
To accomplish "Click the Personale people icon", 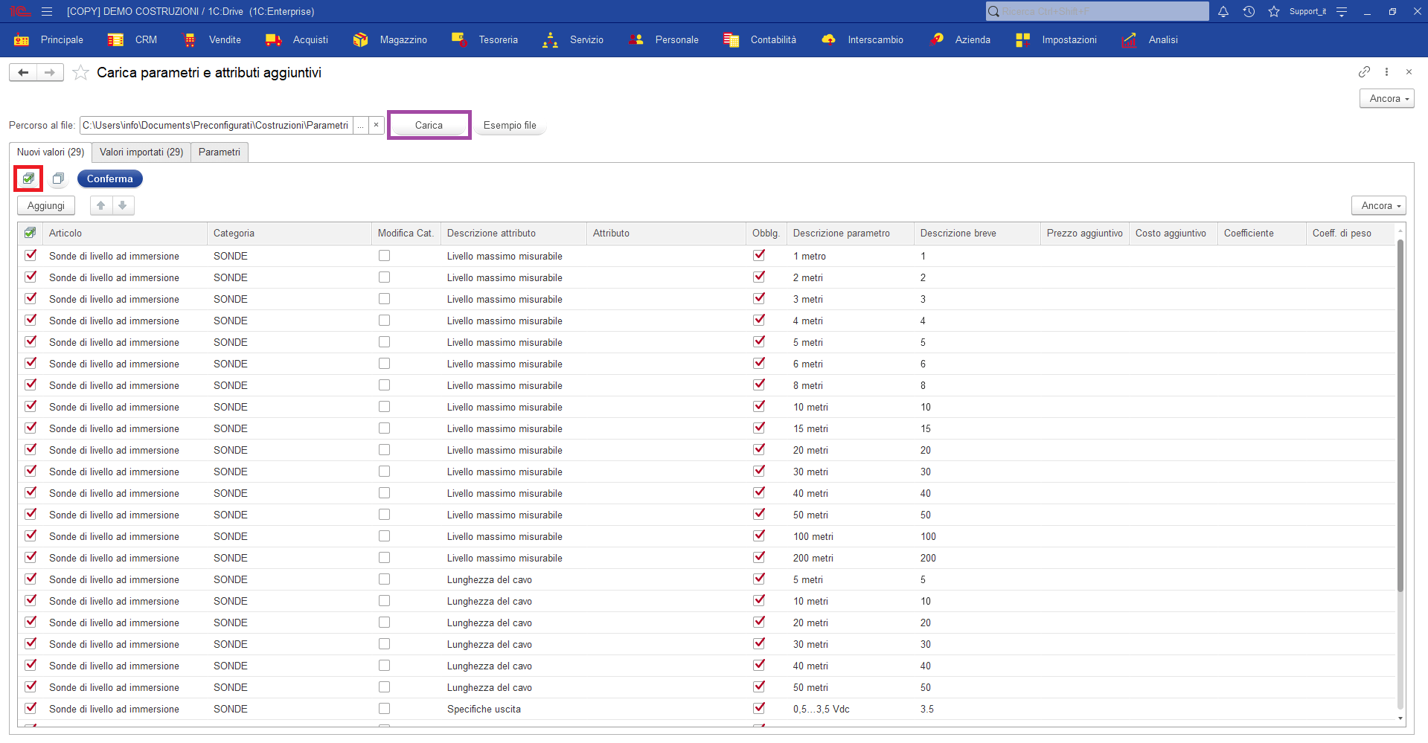I will point(636,40).
